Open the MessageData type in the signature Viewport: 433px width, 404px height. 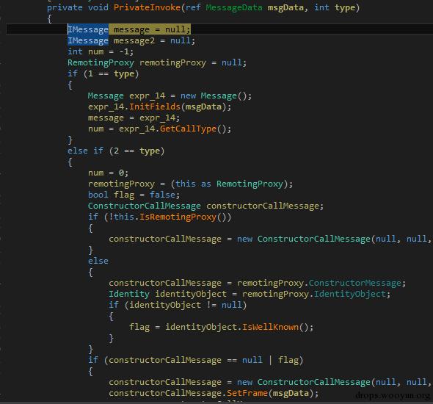click(234, 7)
